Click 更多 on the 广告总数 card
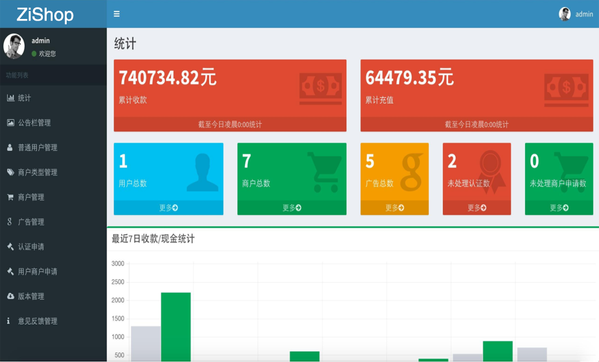Viewport: 599px width, 362px height. point(395,208)
